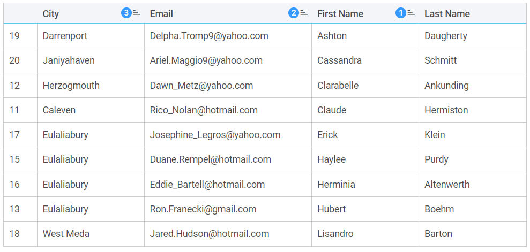Click the Haylee first name cell

(x=331, y=159)
